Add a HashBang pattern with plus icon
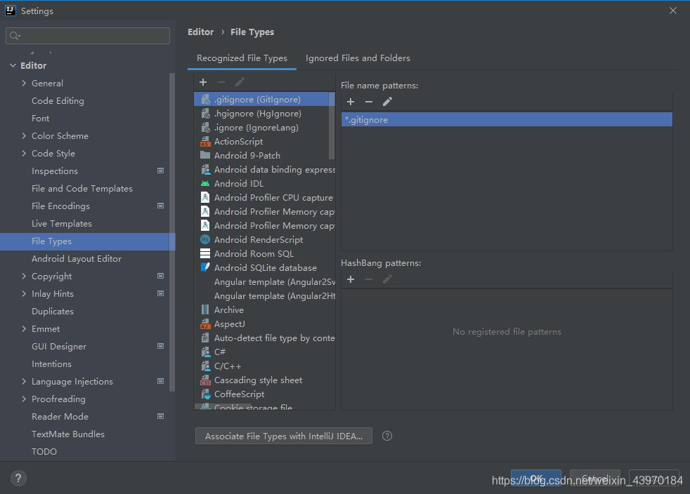Viewport: 690px width, 494px height. (351, 279)
